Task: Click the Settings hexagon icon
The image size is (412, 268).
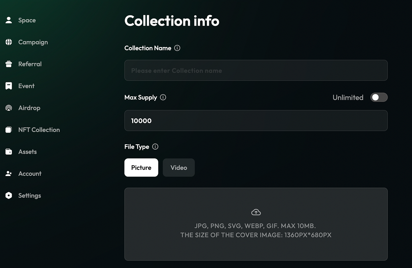Action: 9,195
